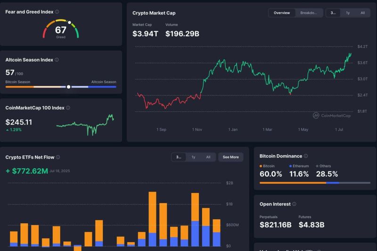Click the Futures $4.83B value

[311, 225]
